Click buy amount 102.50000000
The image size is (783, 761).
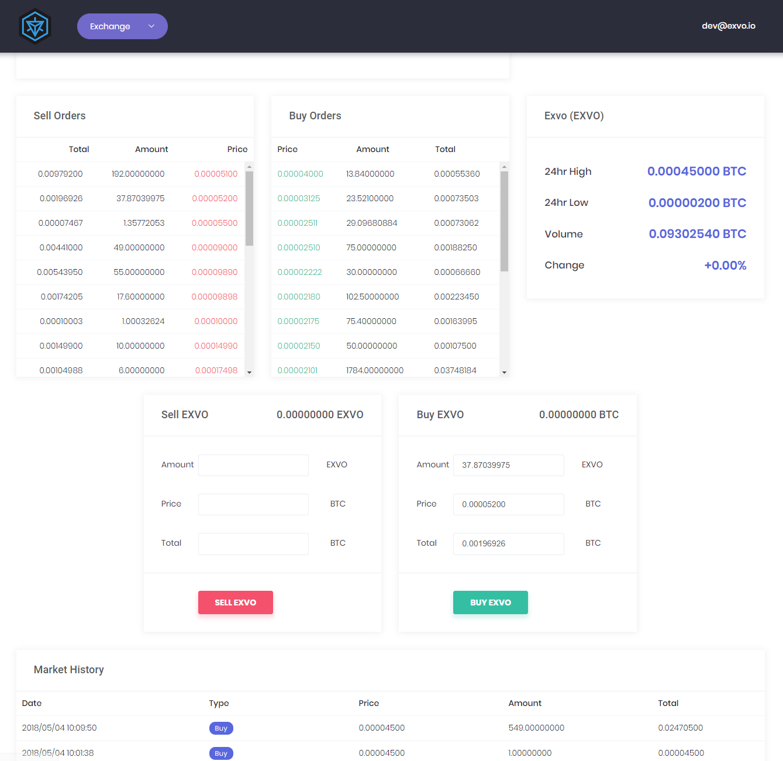(372, 297)
